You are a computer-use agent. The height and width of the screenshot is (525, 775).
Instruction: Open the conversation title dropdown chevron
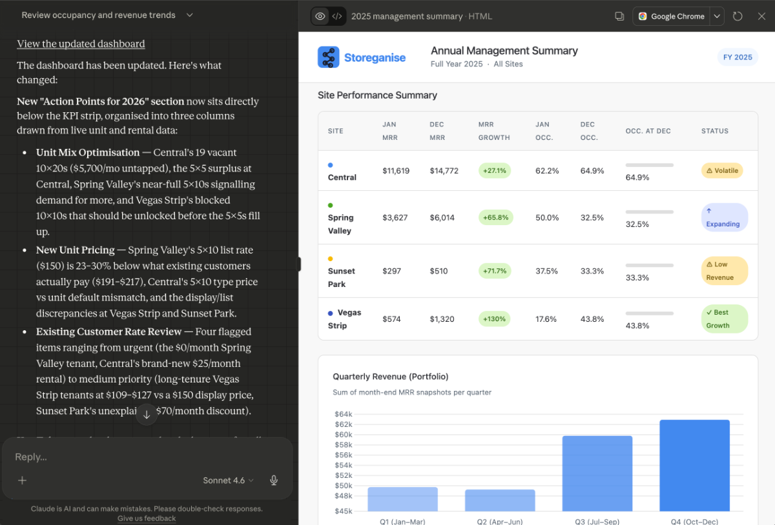pyautogui.click(x=189, y=15)
